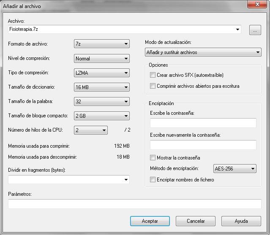Focus the Escribe la contraseña field
Viewport: 270px width, 235px height.
(203, 123)
